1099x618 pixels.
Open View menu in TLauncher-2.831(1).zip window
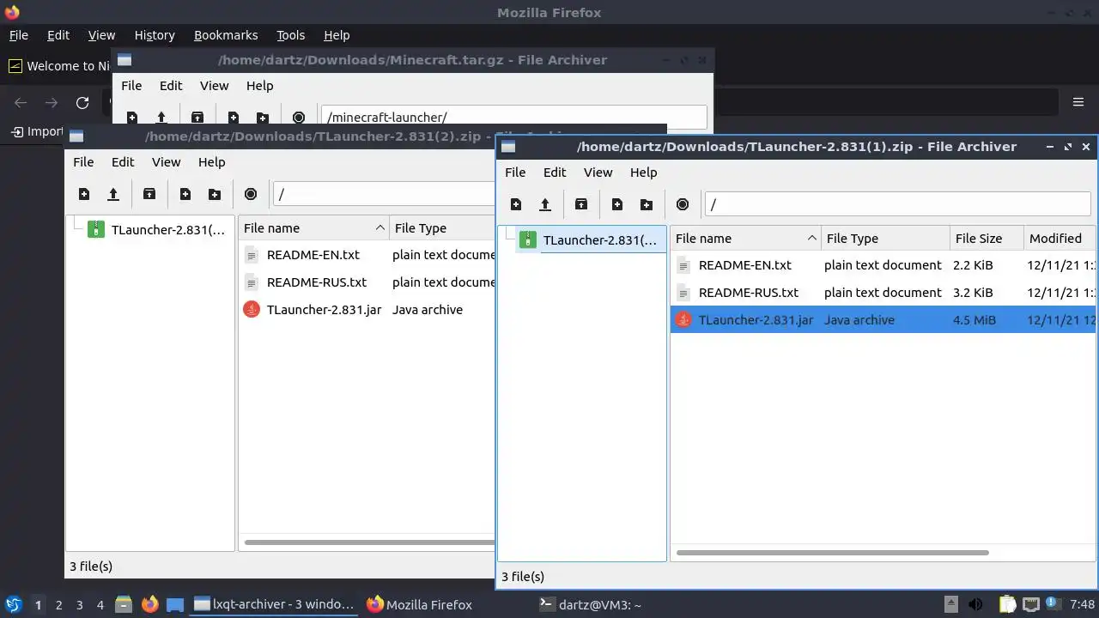click(598, 172)
